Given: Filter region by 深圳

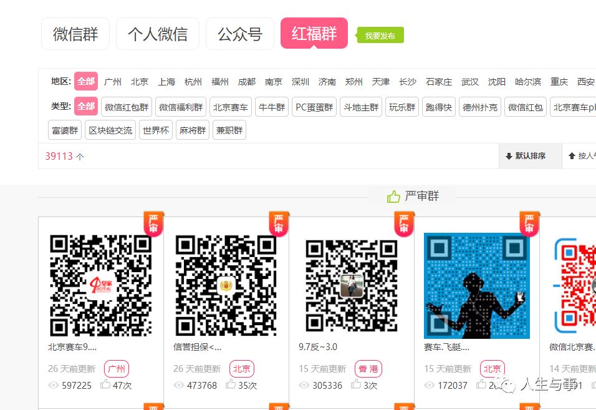Looking at the screenshot, I should click(300, 82).
